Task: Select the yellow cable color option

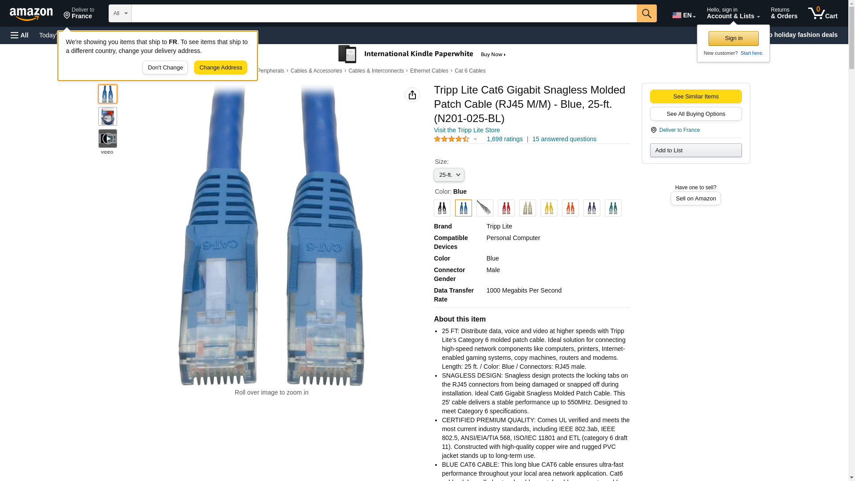Action: tap(549, 208)
